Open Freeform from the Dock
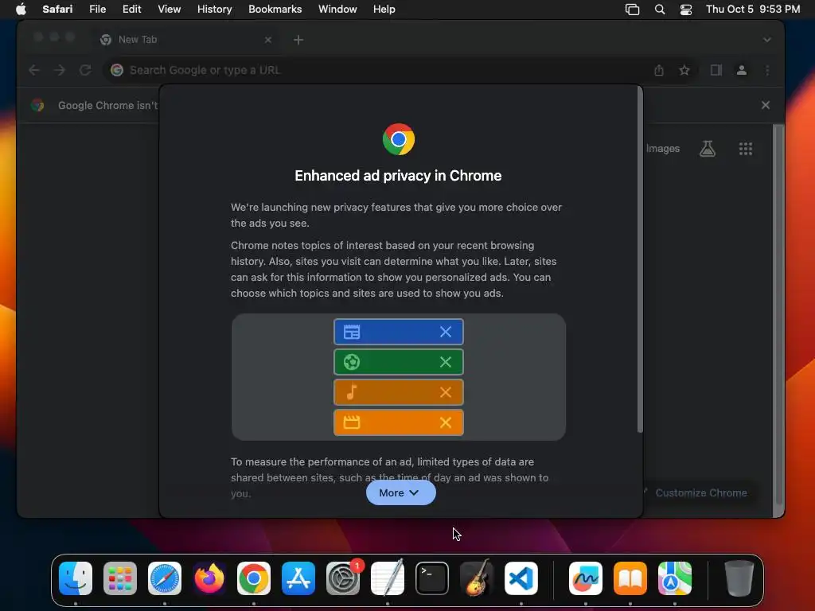The image size is (815, 611). (586, 578)
